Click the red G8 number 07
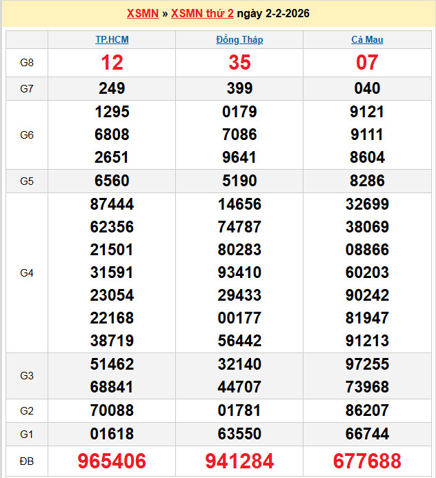Screen dimensions: 436x478 coord(367,63)
